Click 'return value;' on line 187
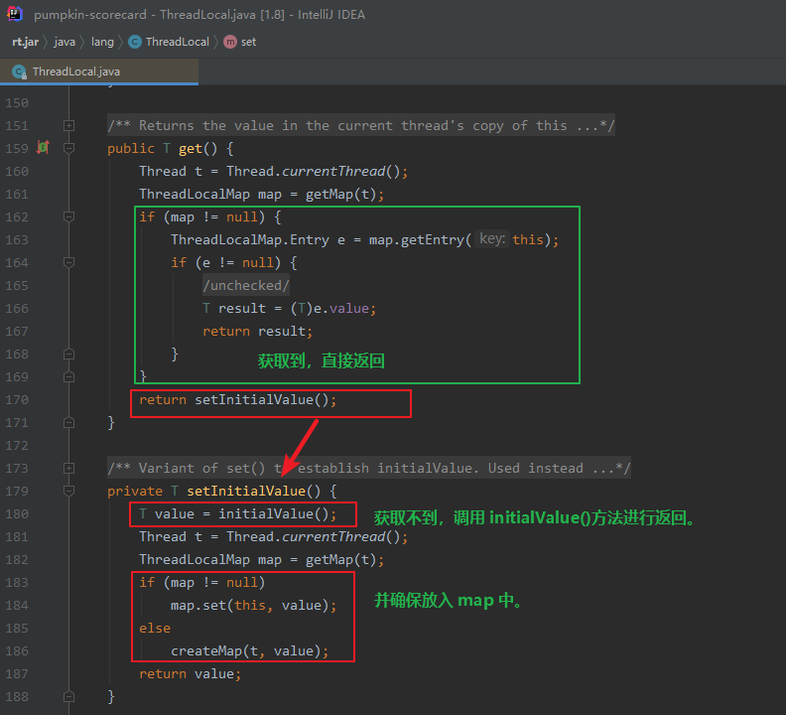The width and height of the screenshot is (786, 715). (191, 674)
